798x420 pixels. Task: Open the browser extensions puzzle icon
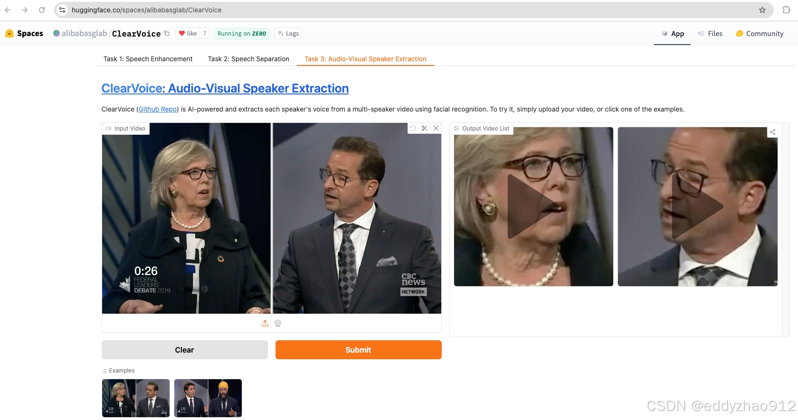(786, 10)
